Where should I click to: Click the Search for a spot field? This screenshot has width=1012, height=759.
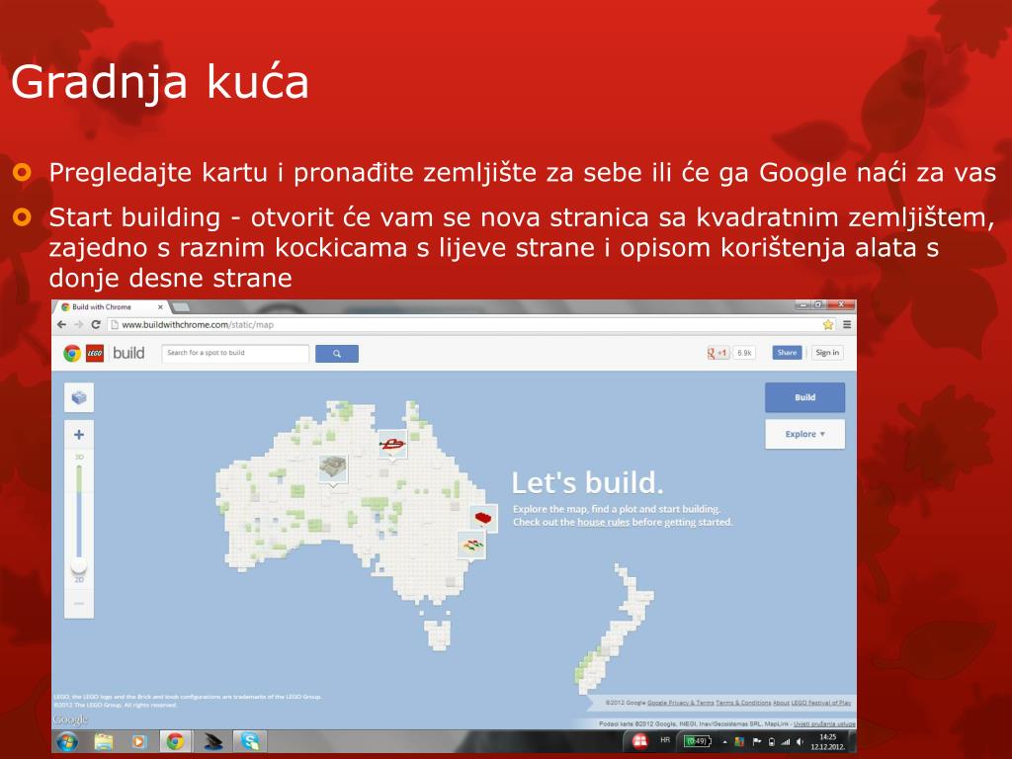point(235,353)
